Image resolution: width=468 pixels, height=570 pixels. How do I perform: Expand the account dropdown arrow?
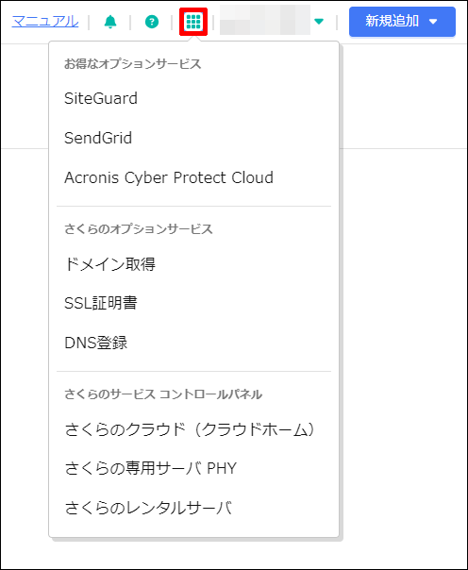319,22
